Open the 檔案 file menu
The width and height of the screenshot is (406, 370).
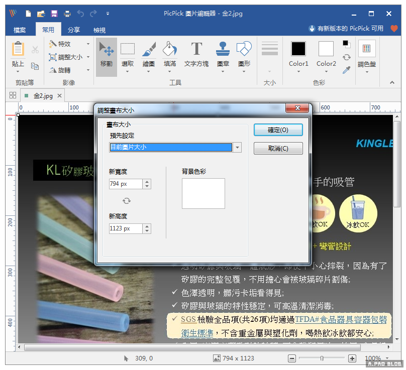pyautogui.click(x=20, y=30)
